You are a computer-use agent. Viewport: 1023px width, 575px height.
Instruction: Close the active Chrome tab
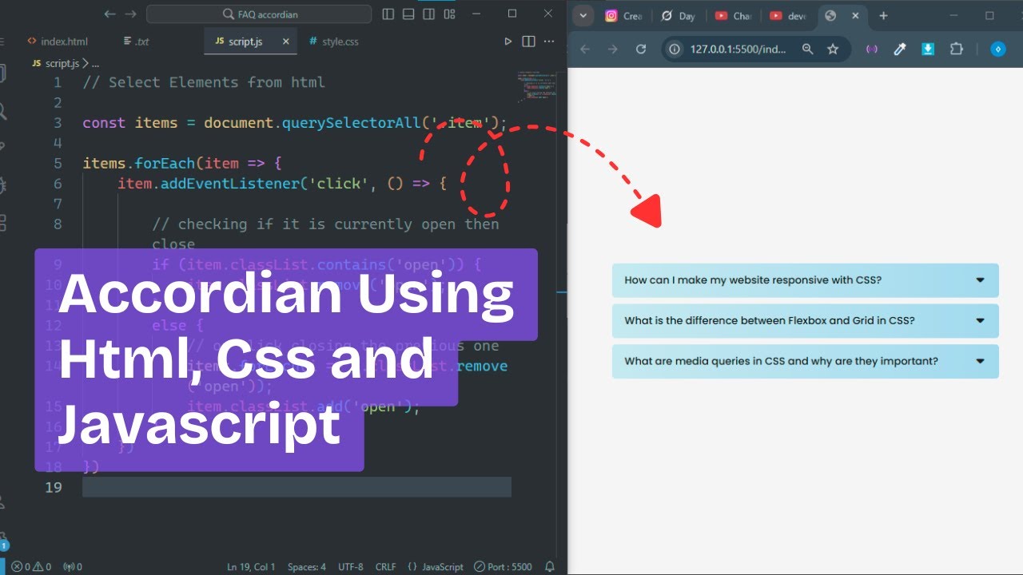tap(856, 16)
